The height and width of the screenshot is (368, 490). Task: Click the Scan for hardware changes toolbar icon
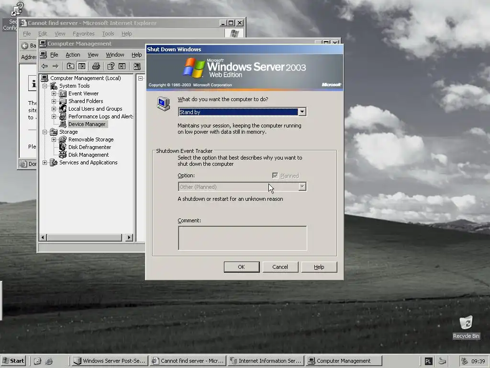point(137,66)
